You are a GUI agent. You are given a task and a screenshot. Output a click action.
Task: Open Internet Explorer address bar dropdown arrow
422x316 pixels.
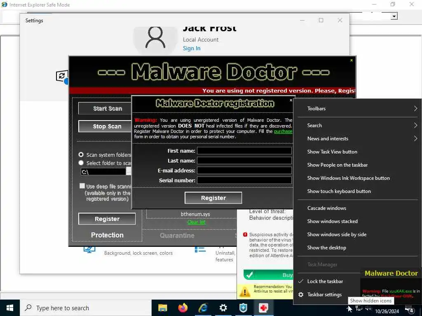394,16
